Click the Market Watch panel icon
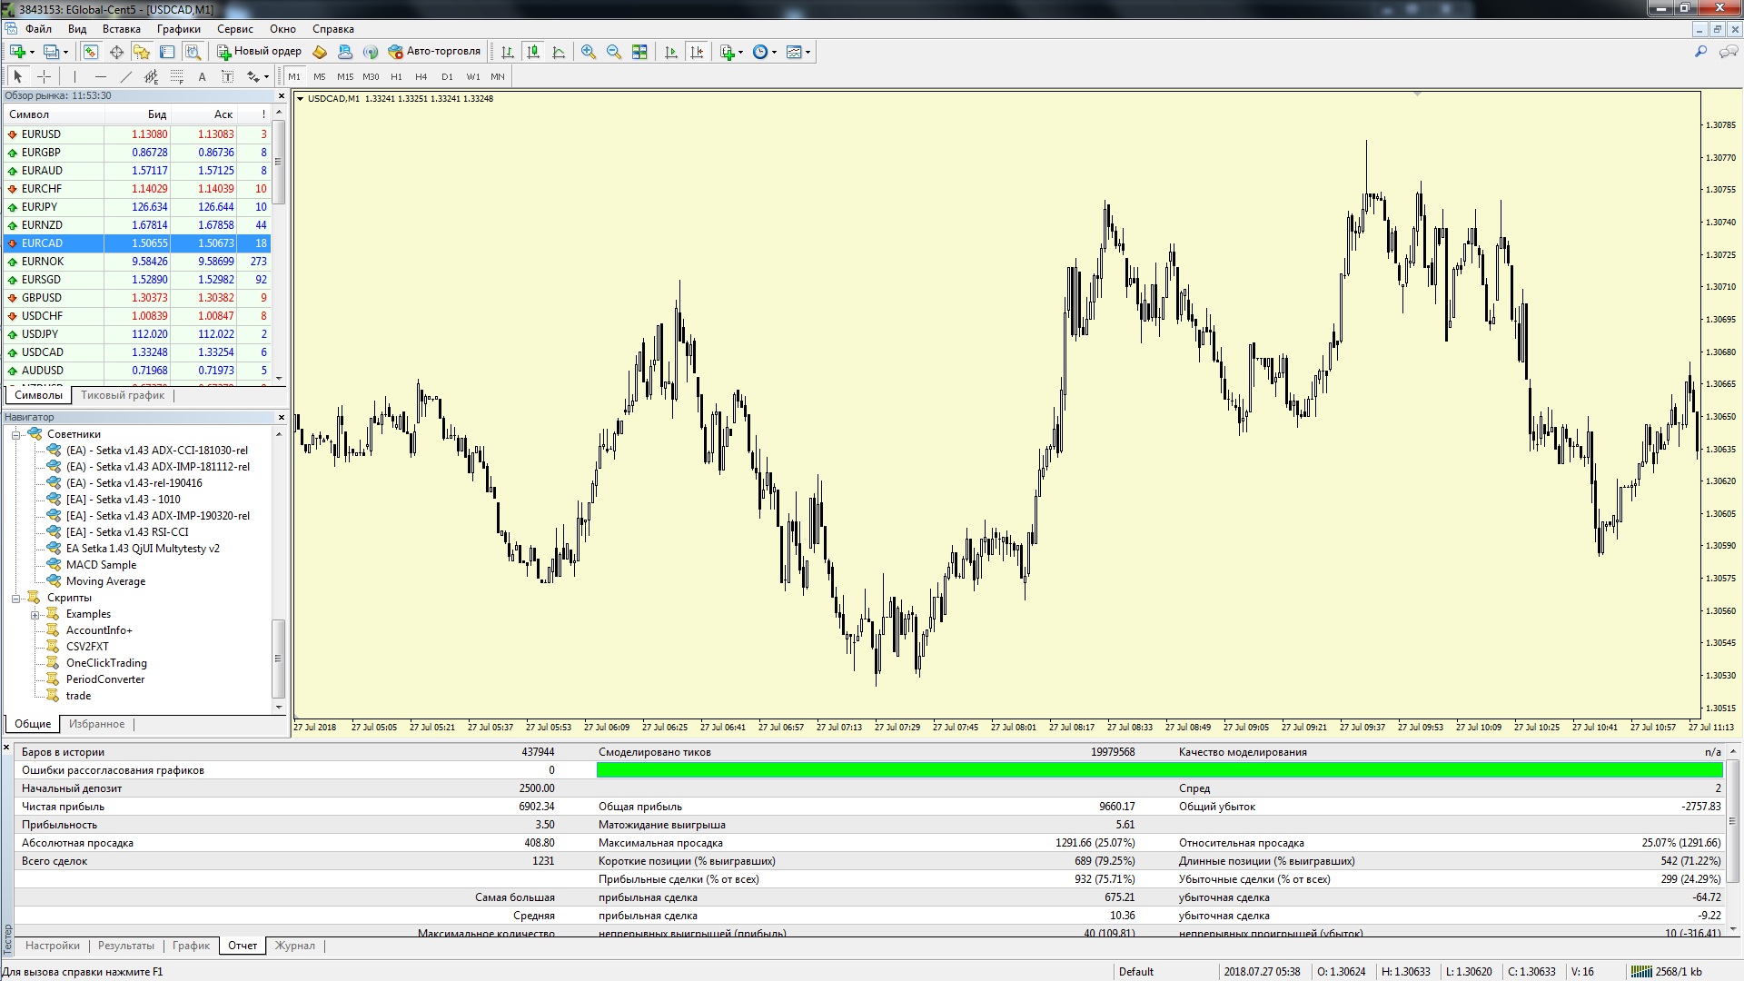The image size is (1744, 981). (x=91, y=52)
